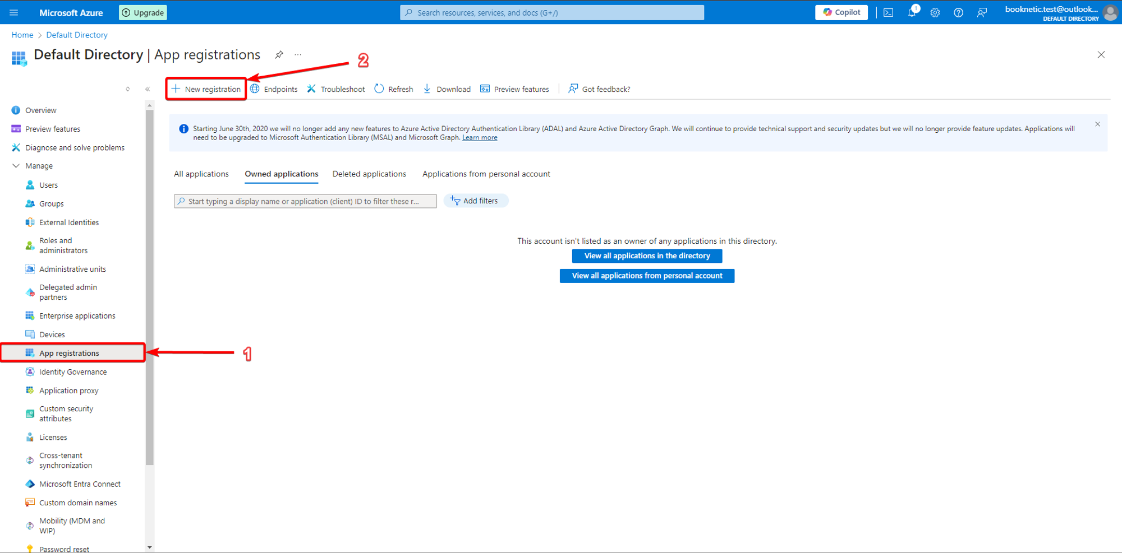Download the applications list
The image size is (1122, 553).
click(447, 89)
